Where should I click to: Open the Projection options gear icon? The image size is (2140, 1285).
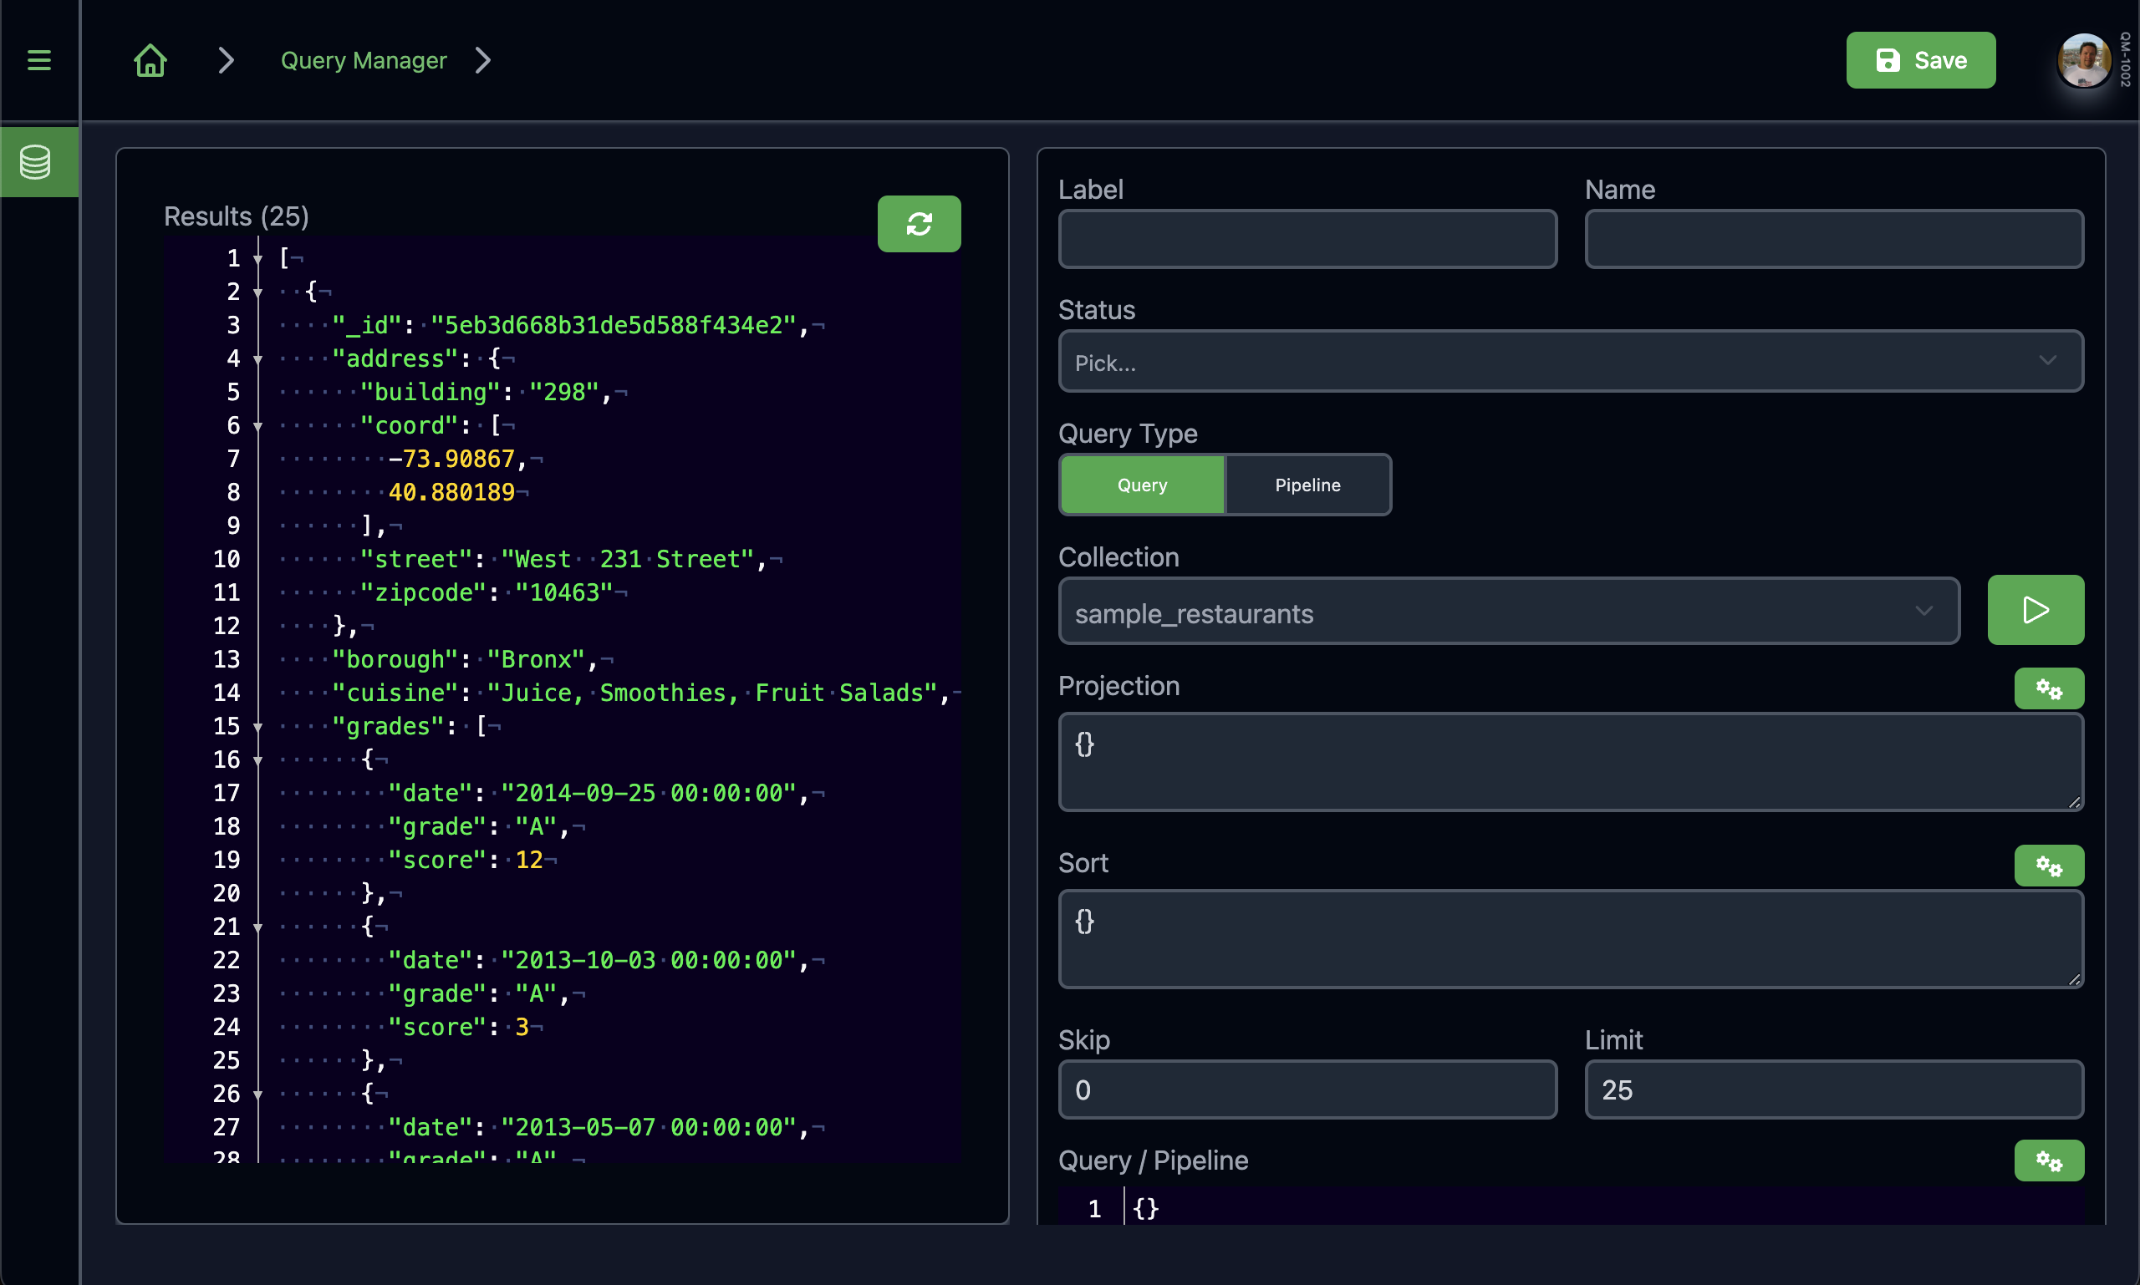click(2048, 688)
